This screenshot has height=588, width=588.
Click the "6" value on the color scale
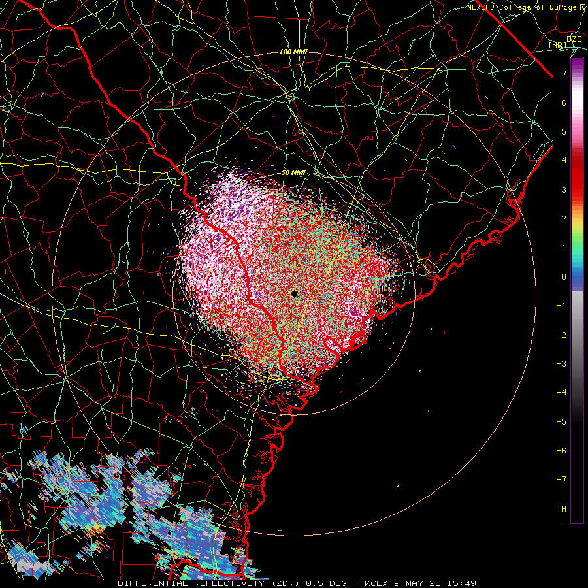point(564,103)
